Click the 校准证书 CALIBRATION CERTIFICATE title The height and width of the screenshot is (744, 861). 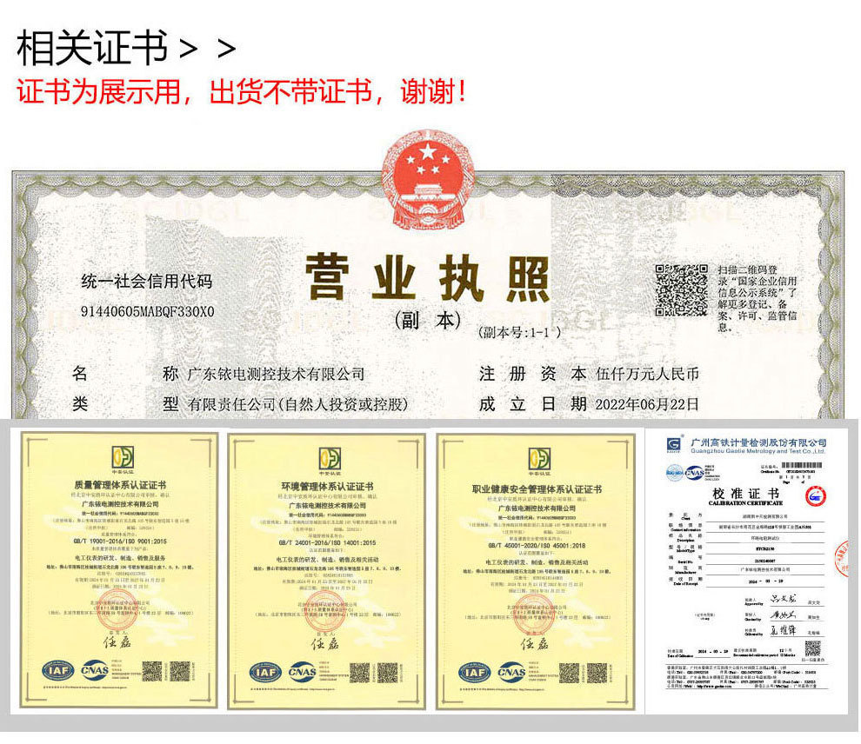click(745, 496)
